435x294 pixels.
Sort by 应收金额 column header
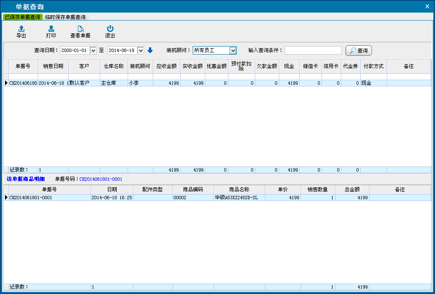[166, 66]
